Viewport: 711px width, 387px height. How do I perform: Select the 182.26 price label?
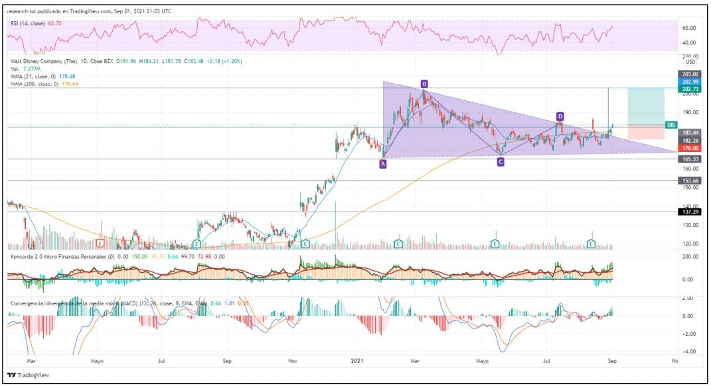tap(690, 141)
